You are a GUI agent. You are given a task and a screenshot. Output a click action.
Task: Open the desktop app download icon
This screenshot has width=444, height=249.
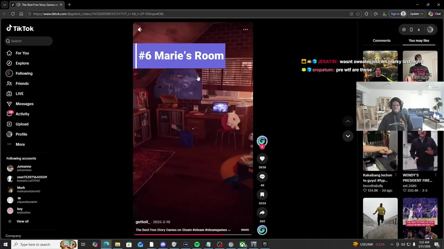point(419,29)
